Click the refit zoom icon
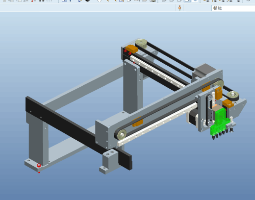 122,1
